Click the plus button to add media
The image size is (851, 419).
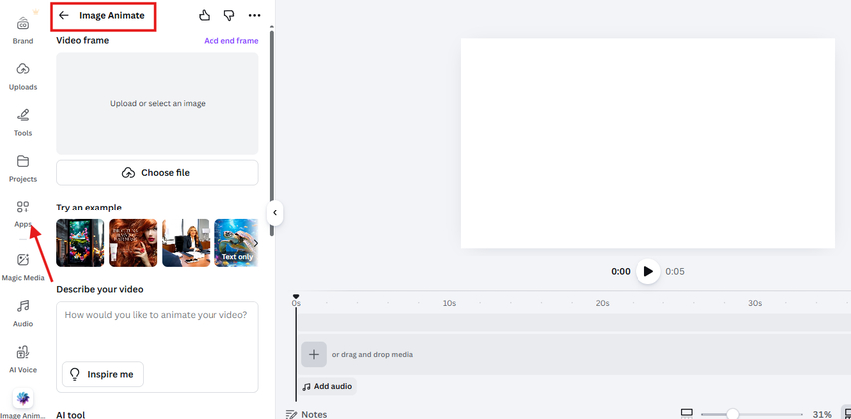(x=314, y=354)
